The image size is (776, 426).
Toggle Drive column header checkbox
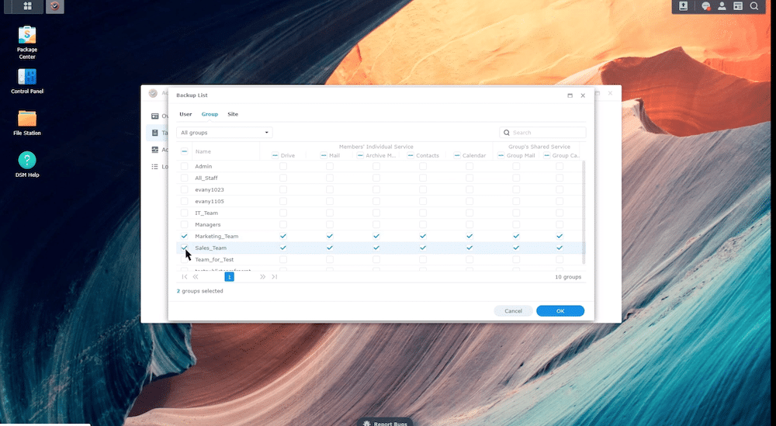coord(275,155)
